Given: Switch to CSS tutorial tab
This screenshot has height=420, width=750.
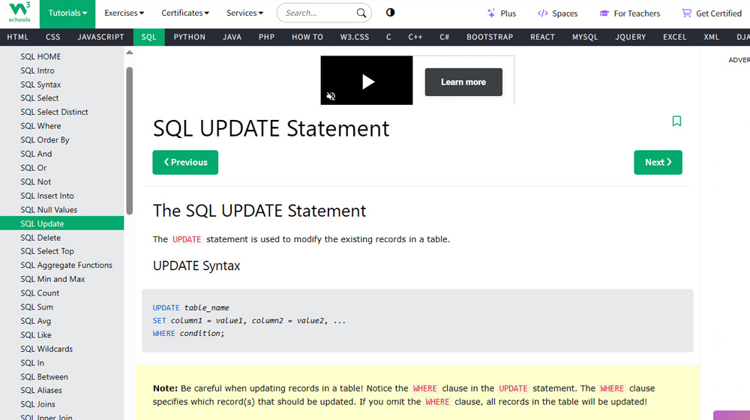Looking at the screenshot, I should pyautogui.click(x=53, y=37).
